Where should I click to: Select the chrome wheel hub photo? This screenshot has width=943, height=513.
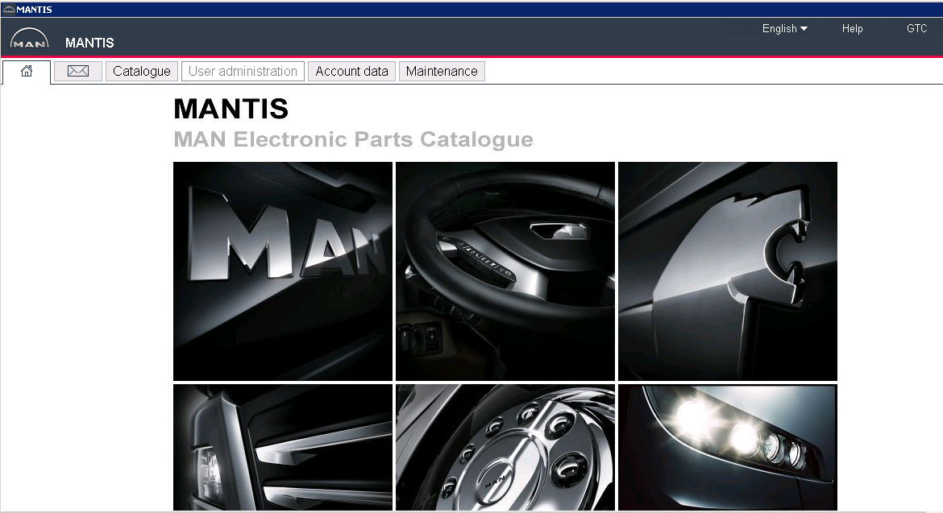tap(505, 448)
